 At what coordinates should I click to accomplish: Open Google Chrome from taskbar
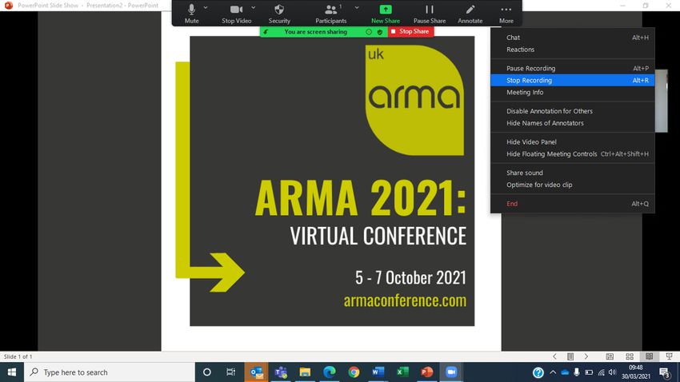(x=354, y=372)
